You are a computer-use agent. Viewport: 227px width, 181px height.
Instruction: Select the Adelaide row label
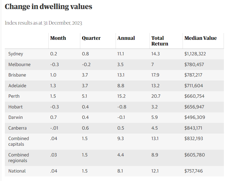tap(17, 86)
